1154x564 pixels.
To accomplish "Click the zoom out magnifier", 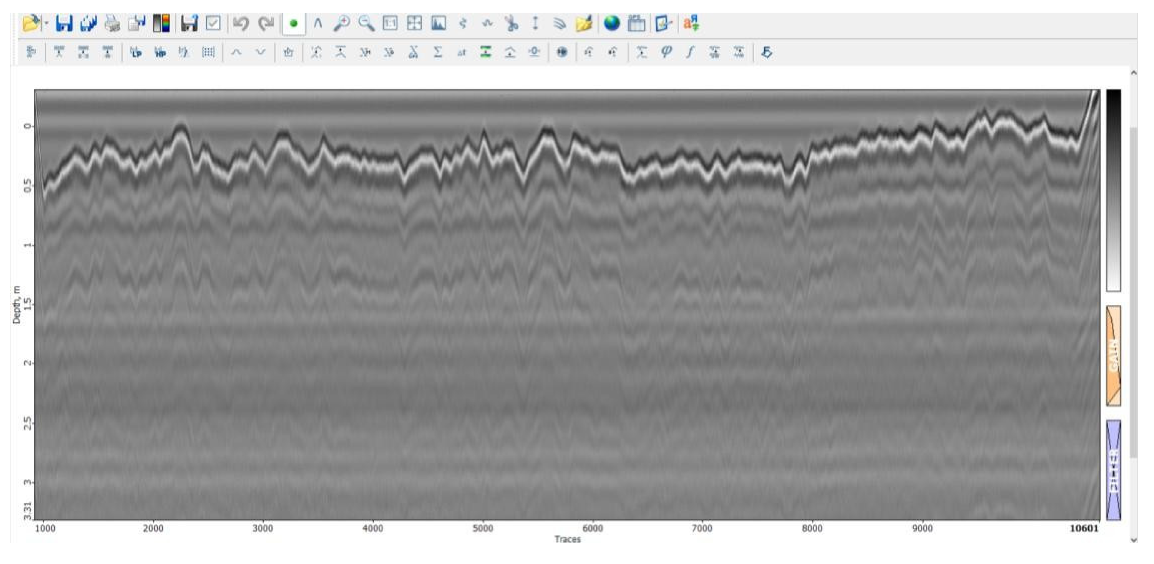I will pyautogui.click(x=366, y=23).
